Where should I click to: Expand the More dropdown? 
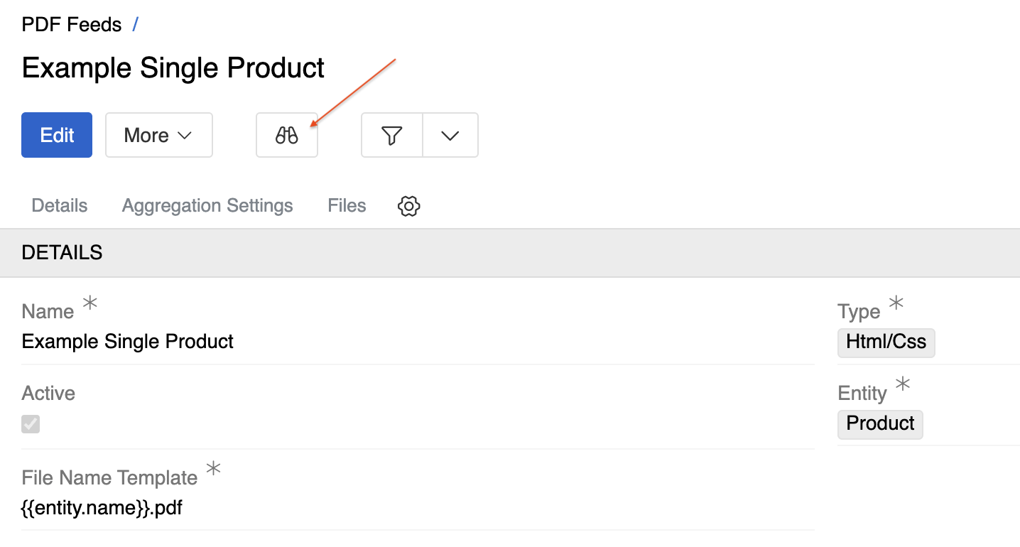(158, 135)
